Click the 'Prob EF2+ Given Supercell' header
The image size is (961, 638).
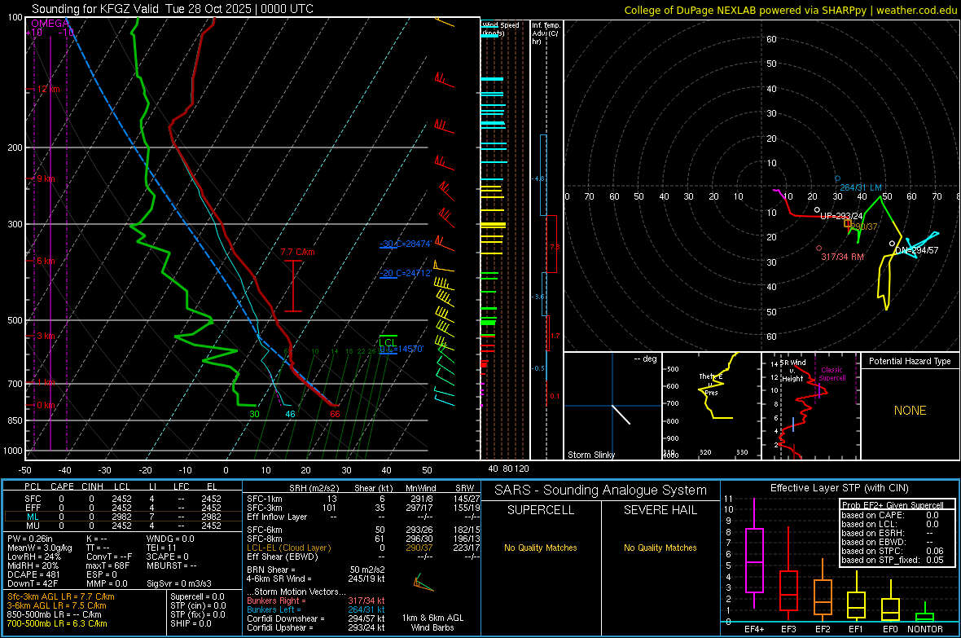pyautogui.click(x=893, y=505)
